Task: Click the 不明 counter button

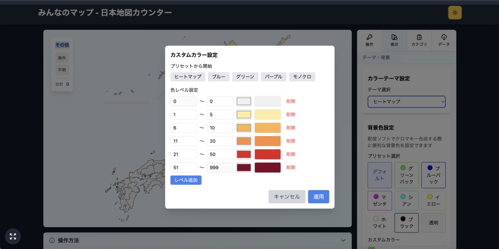Action: [62, 70]
